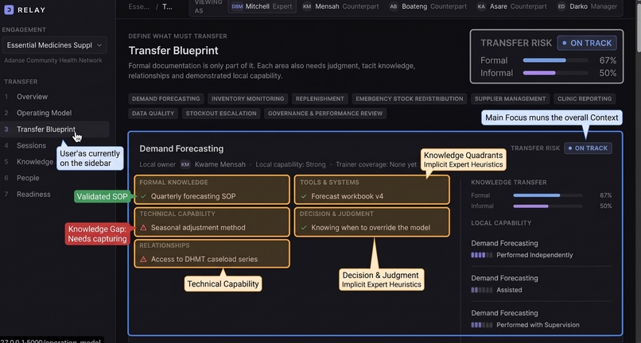Click warning icon beside DHMT caseload series

click(143, 260)
